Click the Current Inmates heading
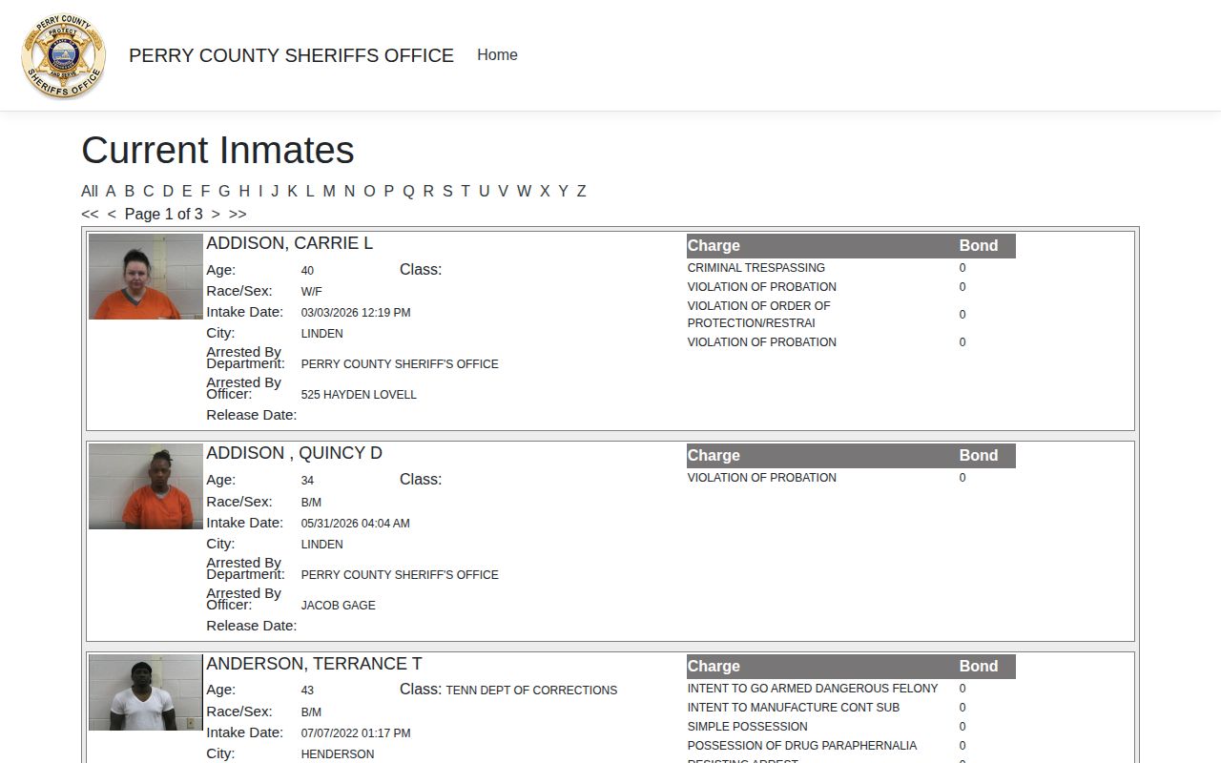This screenshot has height=763, width=1221. point(217,150)
